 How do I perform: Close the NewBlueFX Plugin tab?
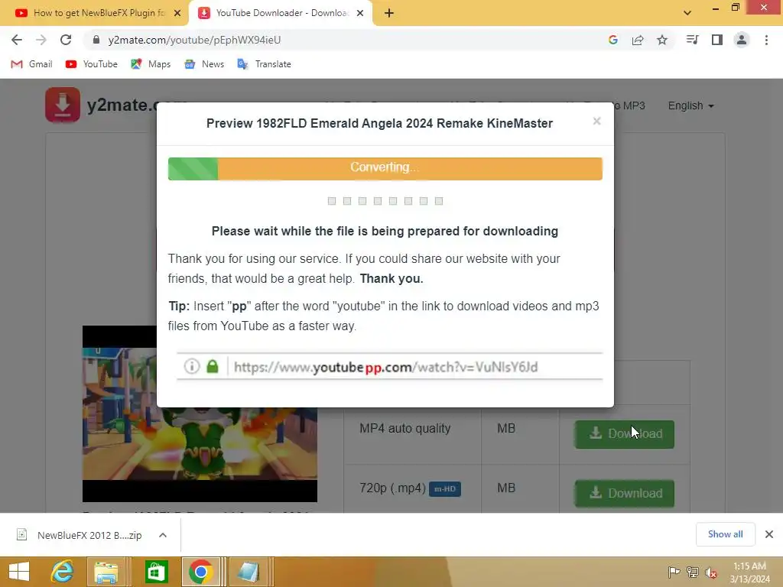(177, 13)
